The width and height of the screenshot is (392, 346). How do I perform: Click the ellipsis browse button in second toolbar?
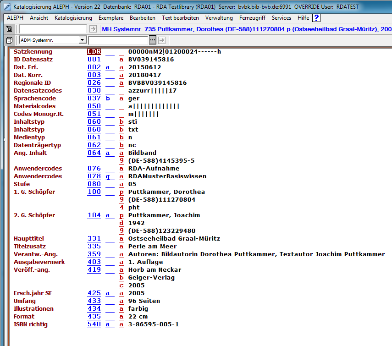pyautogui.click(x=153, y=40)
